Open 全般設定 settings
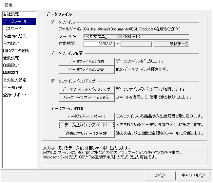The height and width of the screenshot is (183, 213). click(11, 58)
